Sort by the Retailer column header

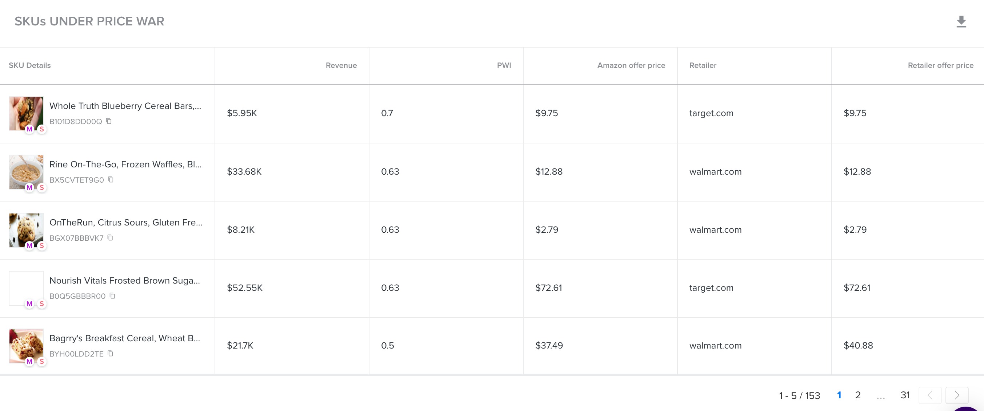pyautogui.click(x=703, y=65)
